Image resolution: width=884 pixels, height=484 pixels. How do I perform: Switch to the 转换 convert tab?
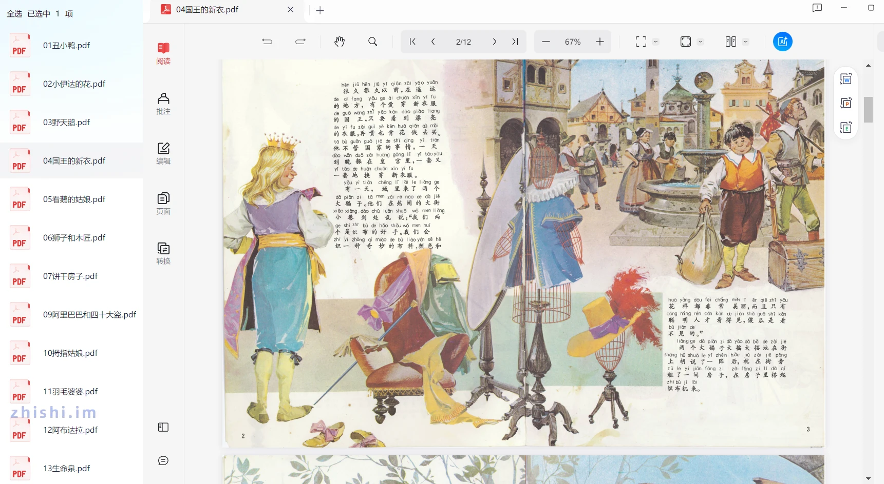[x=163, y=253]
